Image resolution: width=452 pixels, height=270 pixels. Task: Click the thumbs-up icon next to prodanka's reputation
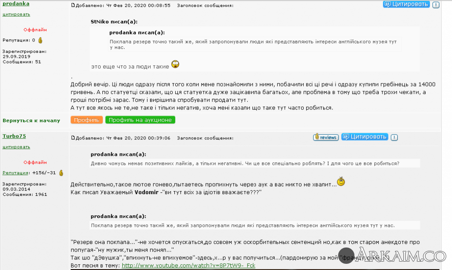(40, 40)
